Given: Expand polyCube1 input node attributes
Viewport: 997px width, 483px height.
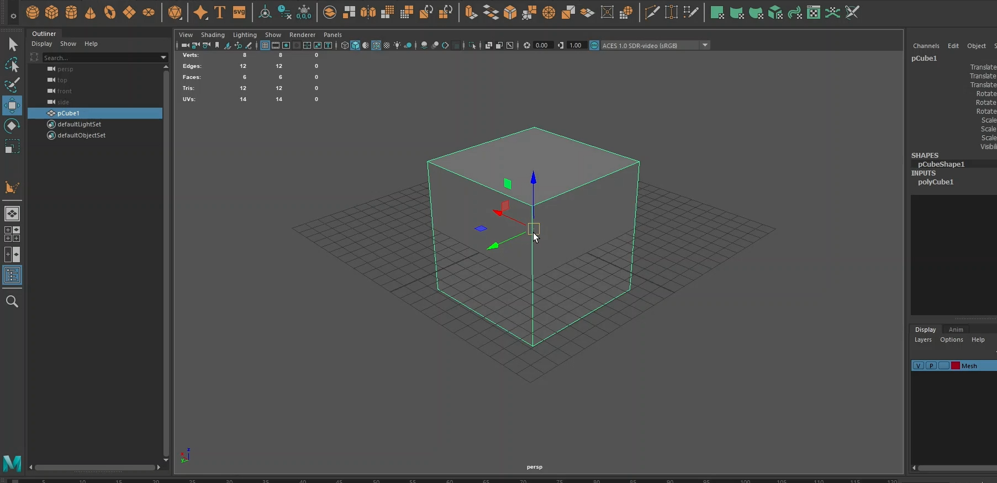Looking at the screenshot, I should click(x=935, y=182).
